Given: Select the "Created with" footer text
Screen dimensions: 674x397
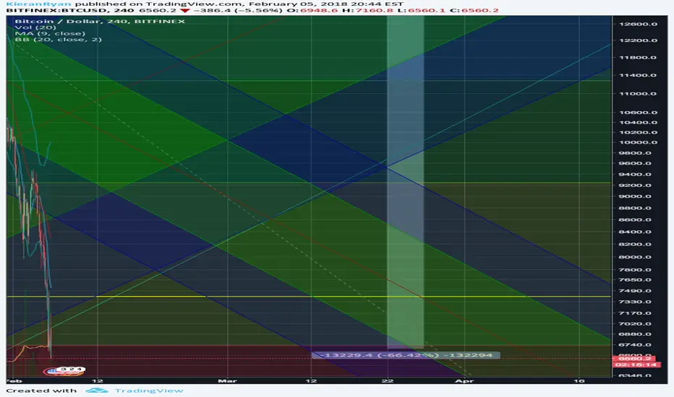Looking at the screenshot, I should (41, 391).
